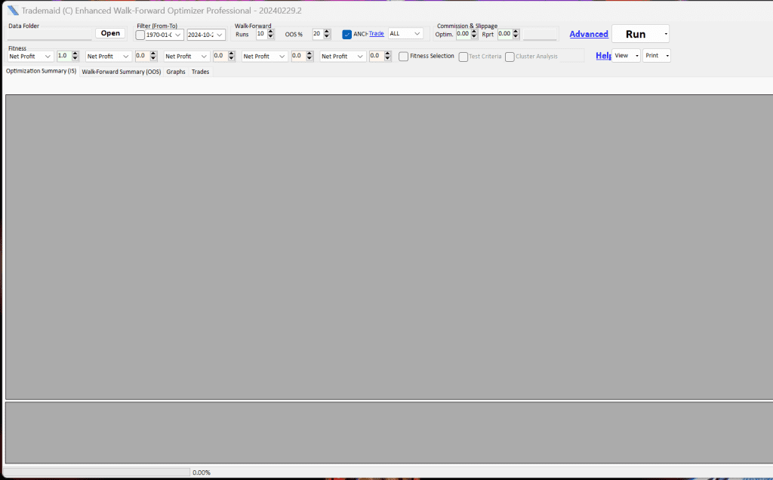Open the View dropdown menu
This screenshot has width=773, height=480.
click(x=626, y=56)
